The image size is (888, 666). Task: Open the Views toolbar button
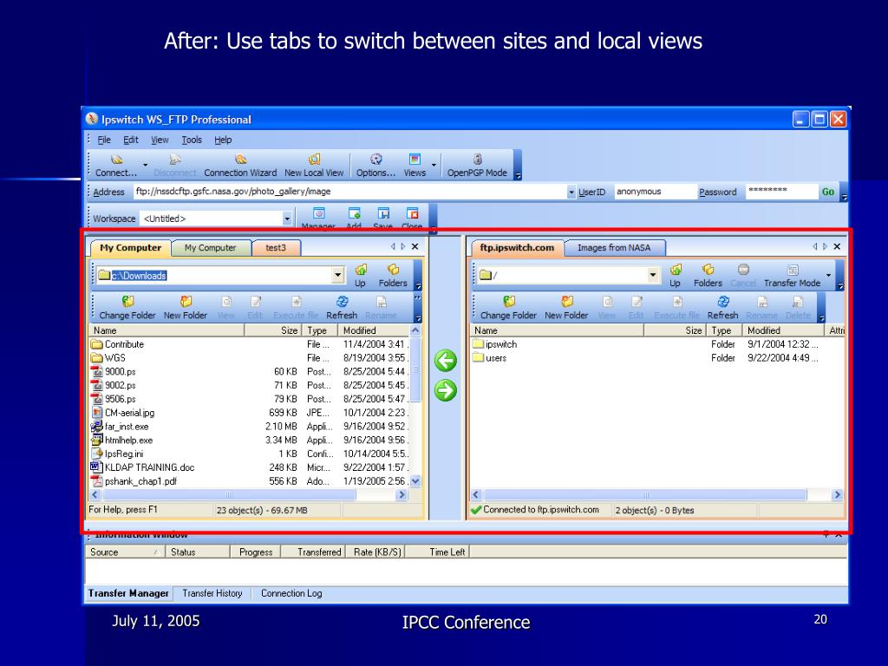click(415, 166)
